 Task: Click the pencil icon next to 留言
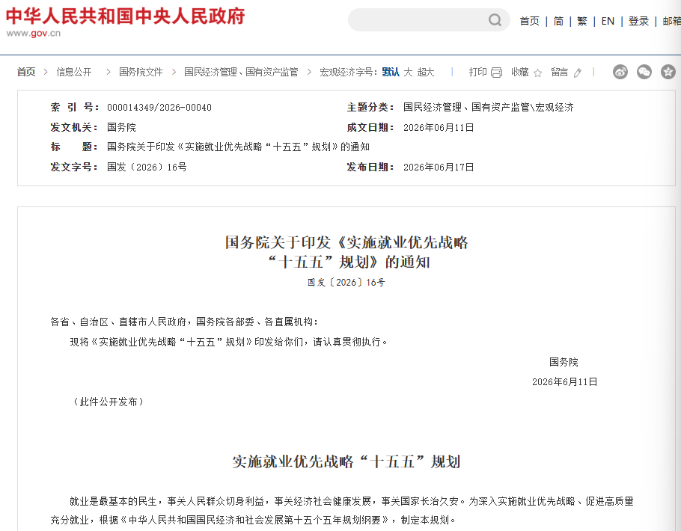tap(577, 73)
